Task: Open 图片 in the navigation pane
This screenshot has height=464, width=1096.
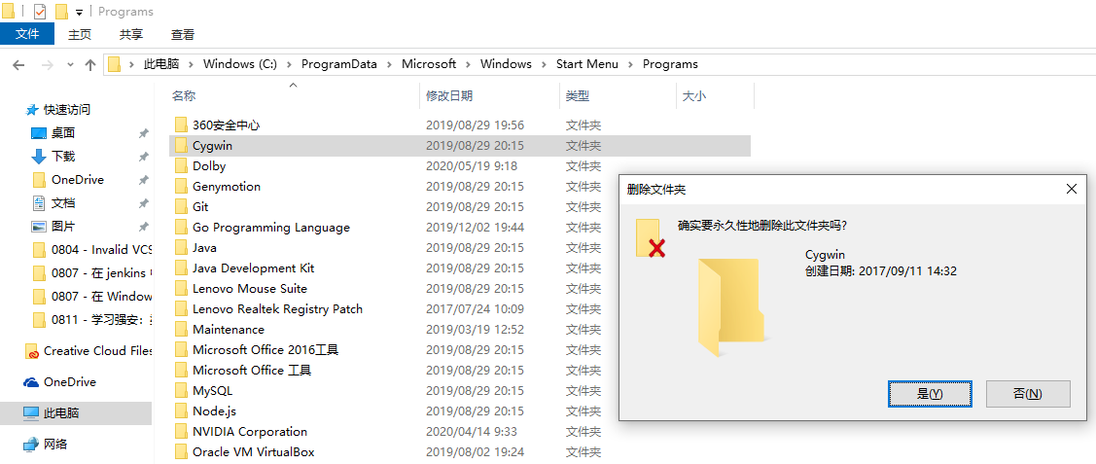Action: (63, 227)
